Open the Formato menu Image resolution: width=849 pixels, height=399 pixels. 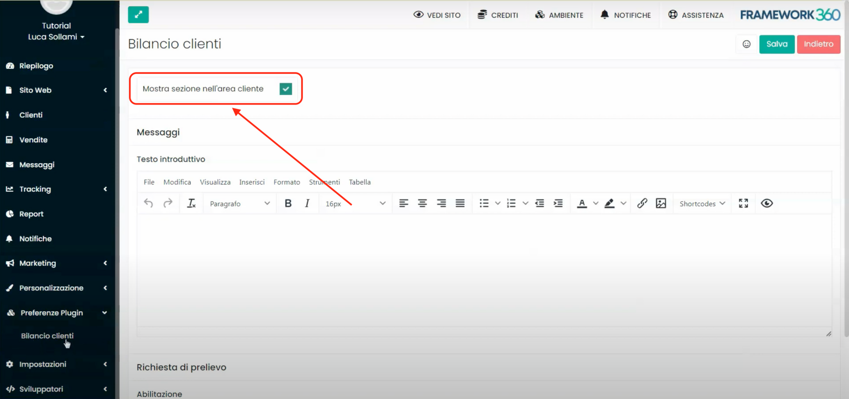[287, 182]
